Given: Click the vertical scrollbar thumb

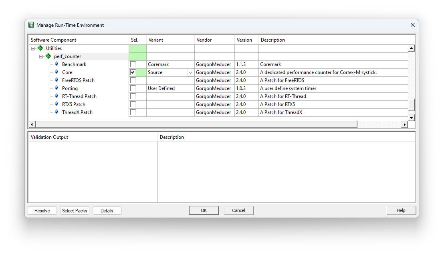Looking at the screenshot, I should (411, 105).
